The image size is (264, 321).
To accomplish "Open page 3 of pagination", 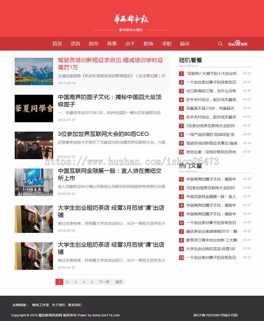I will point(75,282).
